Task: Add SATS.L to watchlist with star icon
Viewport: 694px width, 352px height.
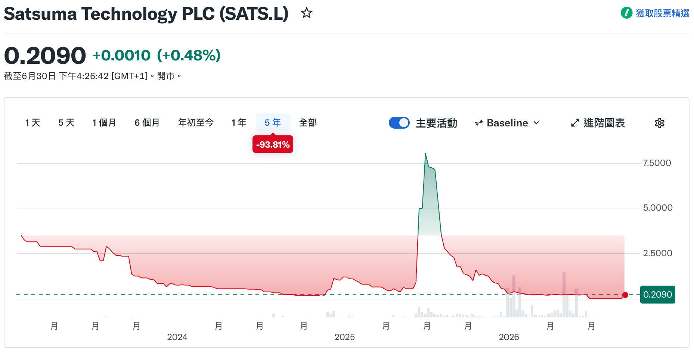Action: [x=307, y=13]
